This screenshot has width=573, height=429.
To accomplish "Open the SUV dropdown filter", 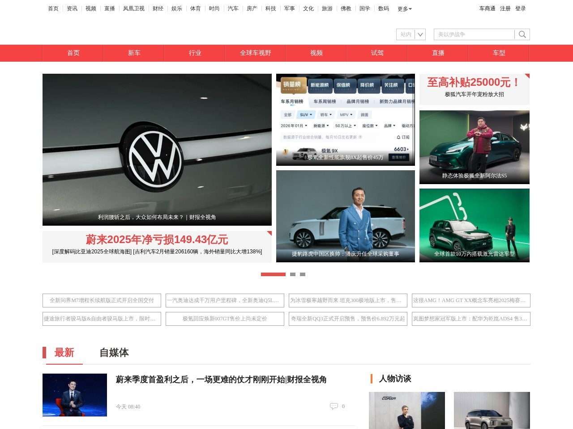I will tap(305, 115).
